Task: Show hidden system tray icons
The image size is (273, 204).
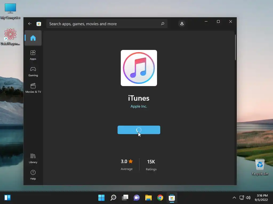Action: [x=234, y=198]
